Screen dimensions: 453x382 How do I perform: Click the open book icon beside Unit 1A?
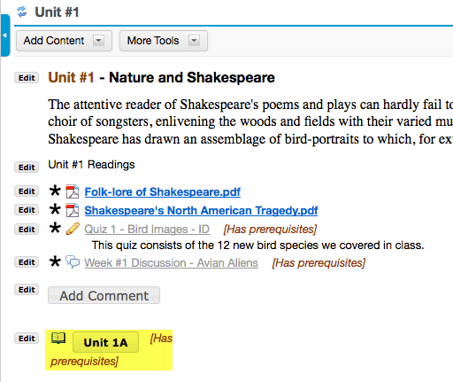(58, 338)
